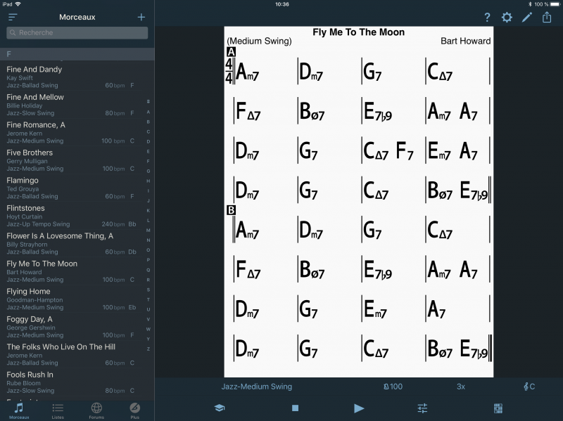This screenshot has width=563, height=421.
Task: Change the tempo value 100
Action: click(393, 387)
